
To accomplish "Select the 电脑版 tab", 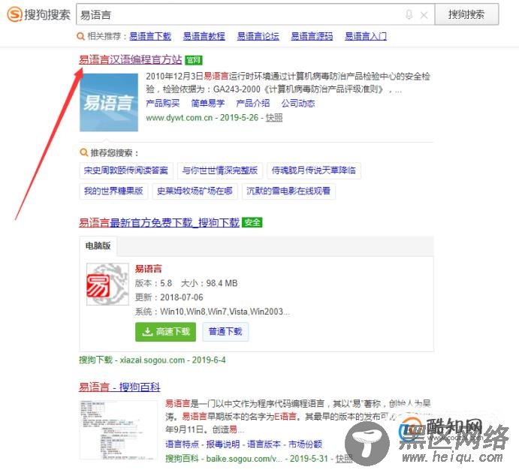I will point(98,246).
